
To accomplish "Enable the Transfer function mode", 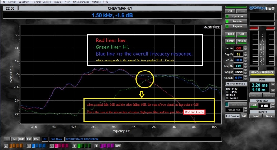I will pyautogui.click(x=235, y=21).
